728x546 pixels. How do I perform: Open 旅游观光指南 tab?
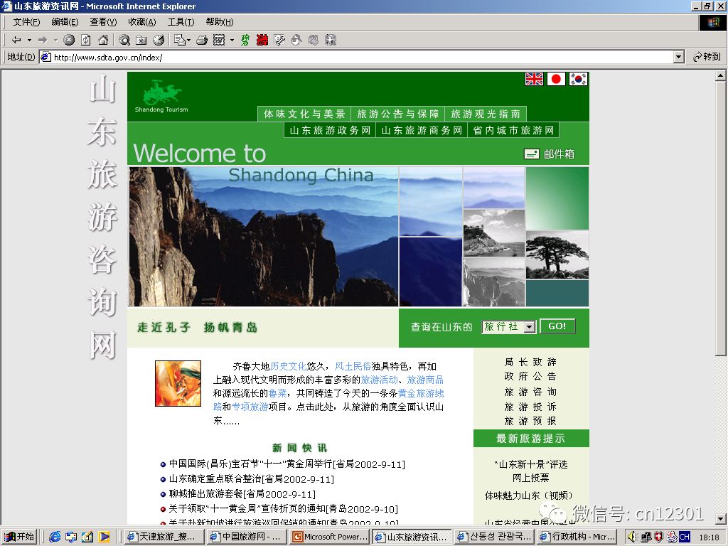[x=486, y=114]
